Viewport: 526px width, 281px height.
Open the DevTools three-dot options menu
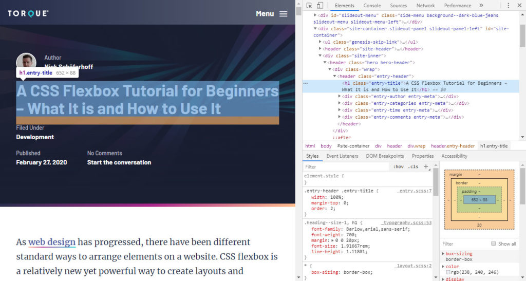click(x=508, y=5)
